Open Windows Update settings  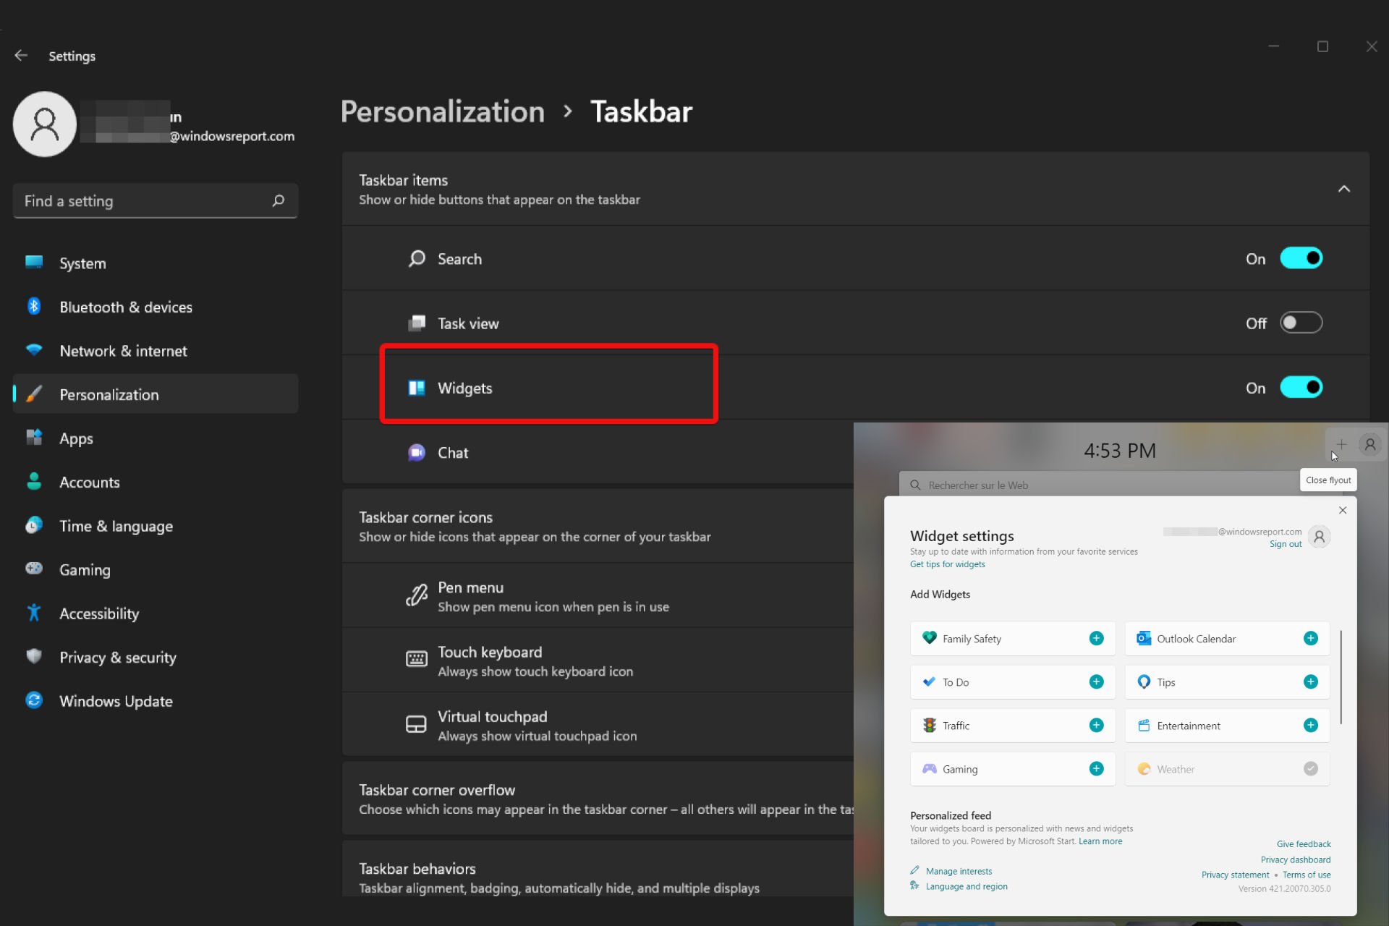156,701
